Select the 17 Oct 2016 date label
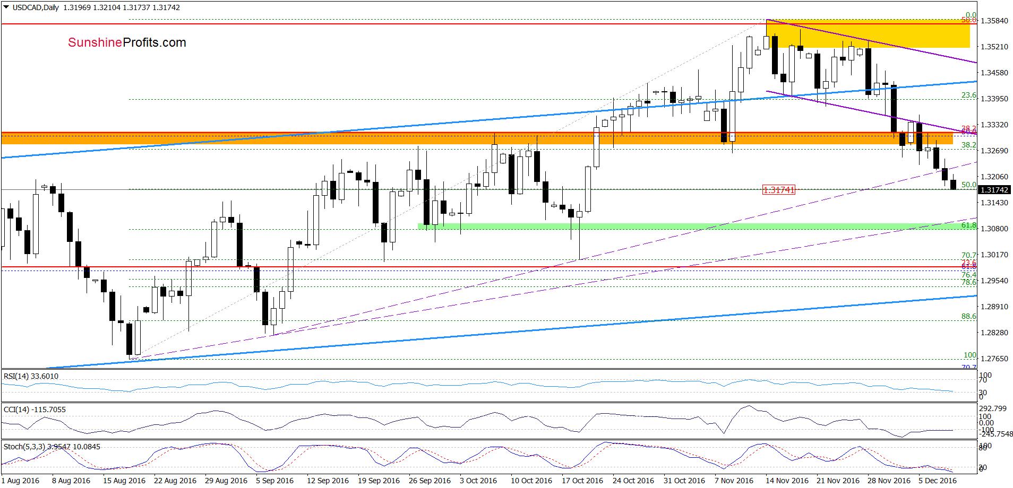 582,481
